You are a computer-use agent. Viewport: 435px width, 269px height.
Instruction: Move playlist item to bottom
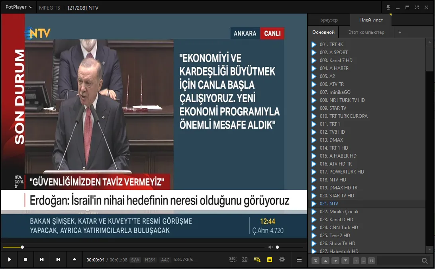click(x=346, y=261)
